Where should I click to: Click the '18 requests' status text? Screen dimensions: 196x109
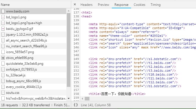click(9, 105)
